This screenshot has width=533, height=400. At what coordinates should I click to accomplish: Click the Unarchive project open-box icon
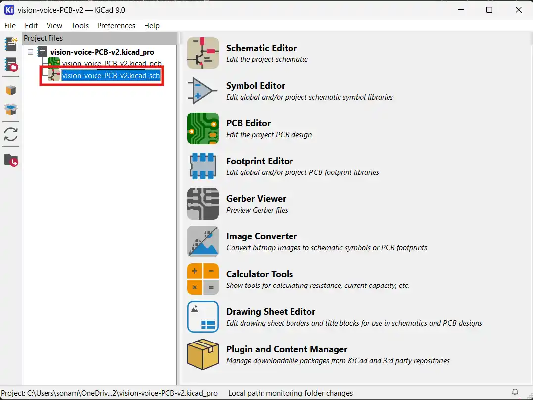coord(11,110)
